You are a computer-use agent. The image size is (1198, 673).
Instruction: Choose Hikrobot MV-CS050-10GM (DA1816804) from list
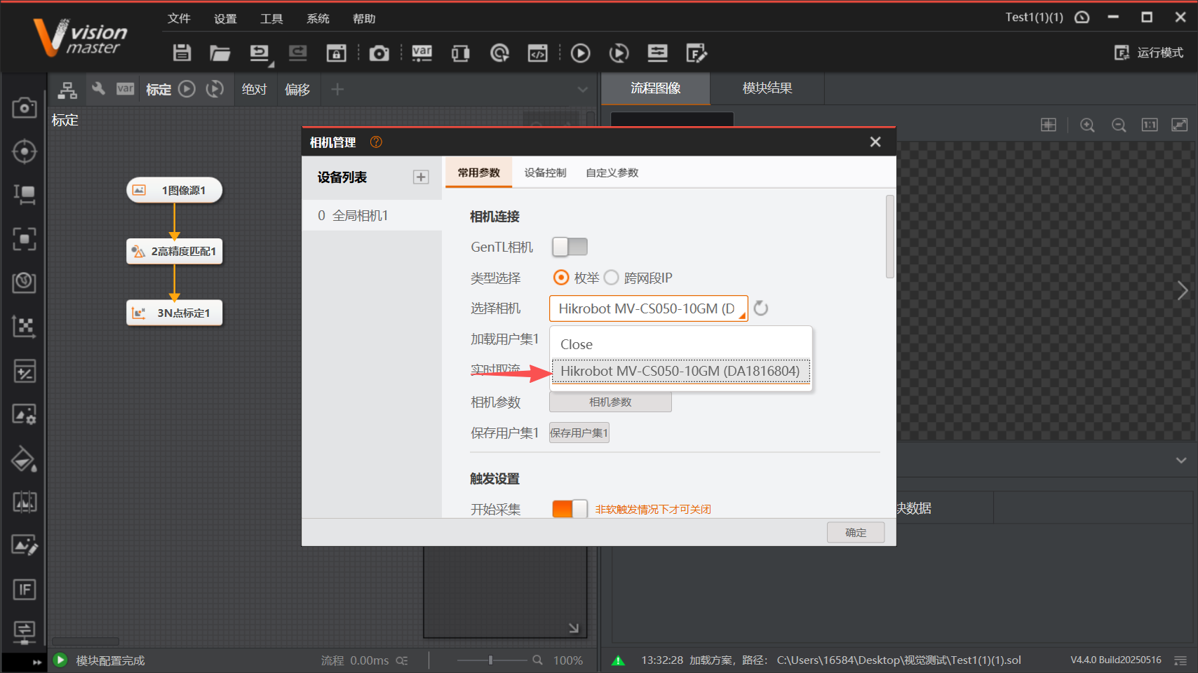point(680,371)
